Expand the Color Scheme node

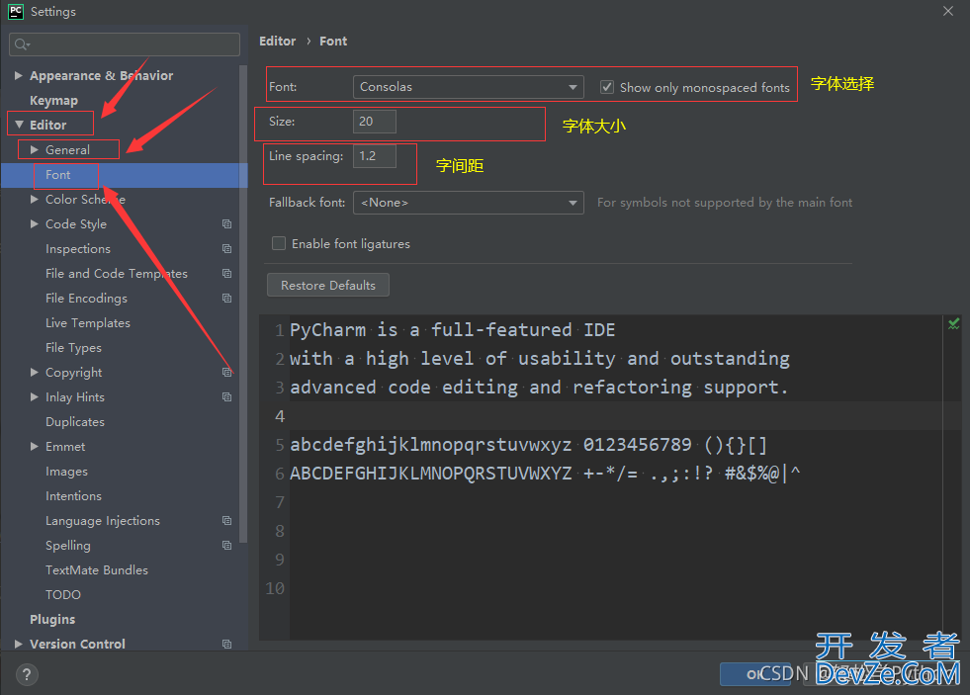coord(35,199)
